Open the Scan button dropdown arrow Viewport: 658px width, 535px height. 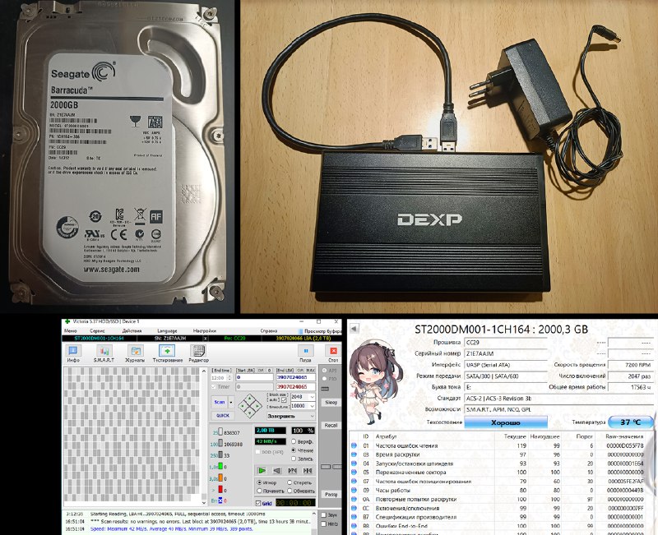click(231, 402)
